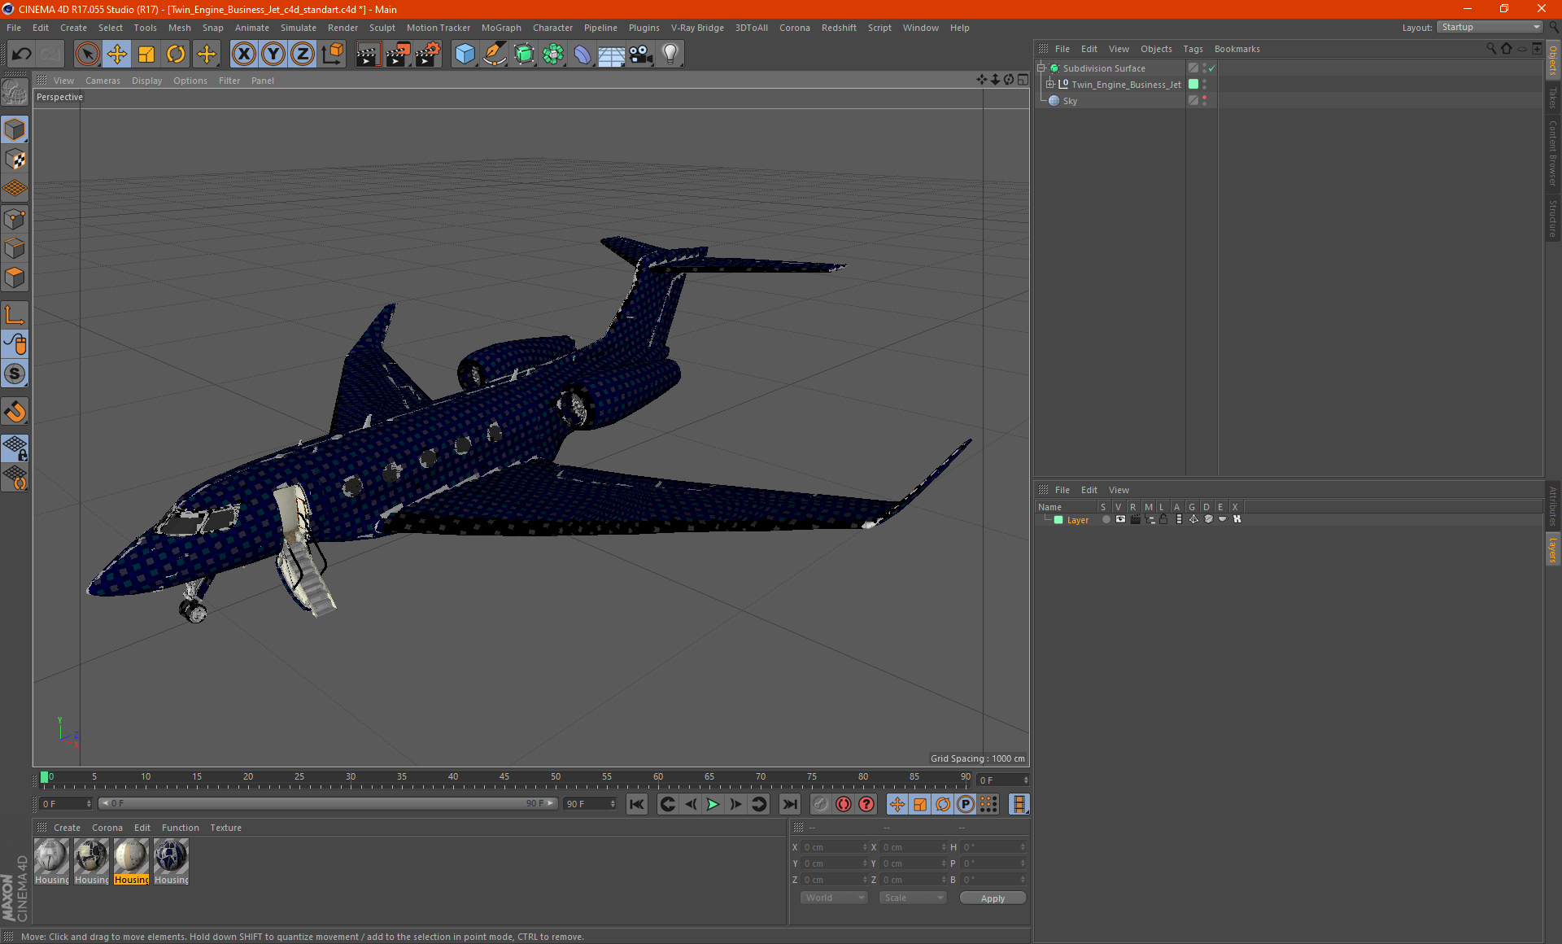Play the animation forward

click(713, 804)
